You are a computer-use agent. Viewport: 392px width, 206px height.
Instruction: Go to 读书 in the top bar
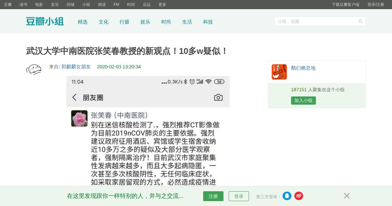coord(24,5)
